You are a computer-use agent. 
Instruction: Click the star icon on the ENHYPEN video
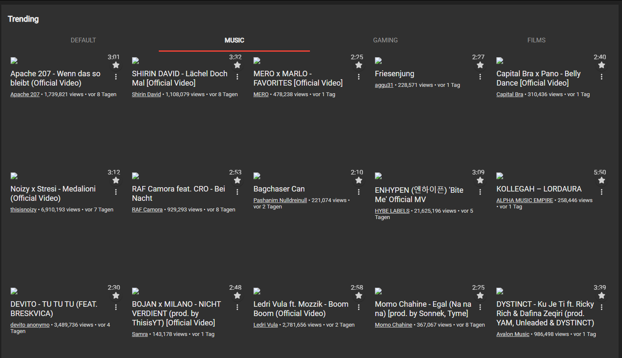tap(480, 180)
